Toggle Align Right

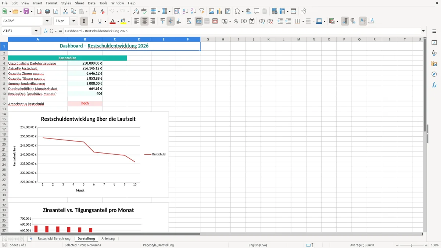[x=153, y=21]
